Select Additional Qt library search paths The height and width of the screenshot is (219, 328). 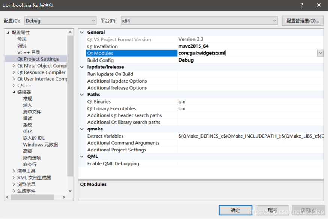[x=205, y=122]
